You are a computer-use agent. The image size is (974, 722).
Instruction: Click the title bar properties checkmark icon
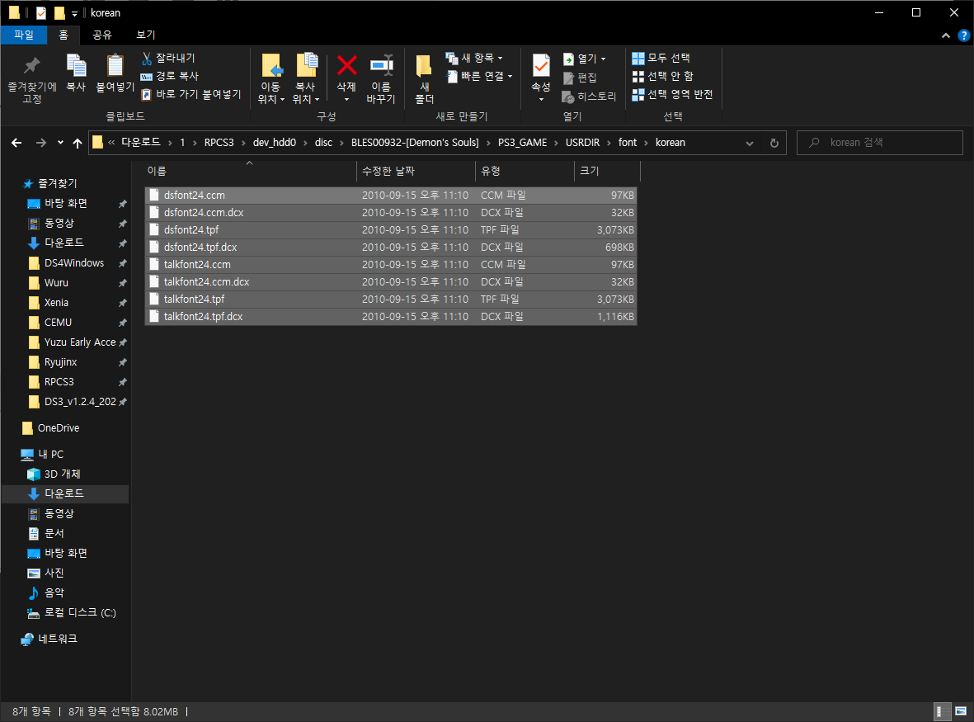pyautogui.click(x=41, y=13)
